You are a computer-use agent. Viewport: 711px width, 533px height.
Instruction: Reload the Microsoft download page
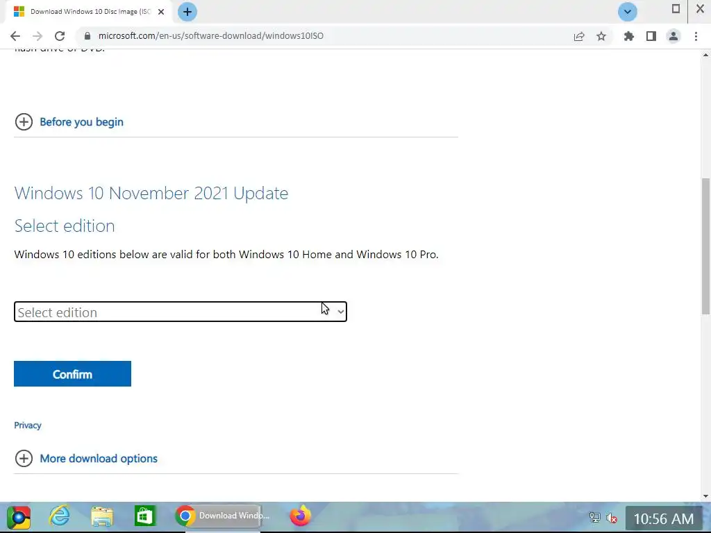(60, 36)
